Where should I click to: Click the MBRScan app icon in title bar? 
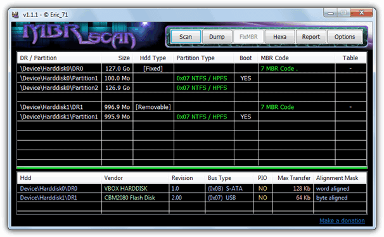click(x=15, y=15)
